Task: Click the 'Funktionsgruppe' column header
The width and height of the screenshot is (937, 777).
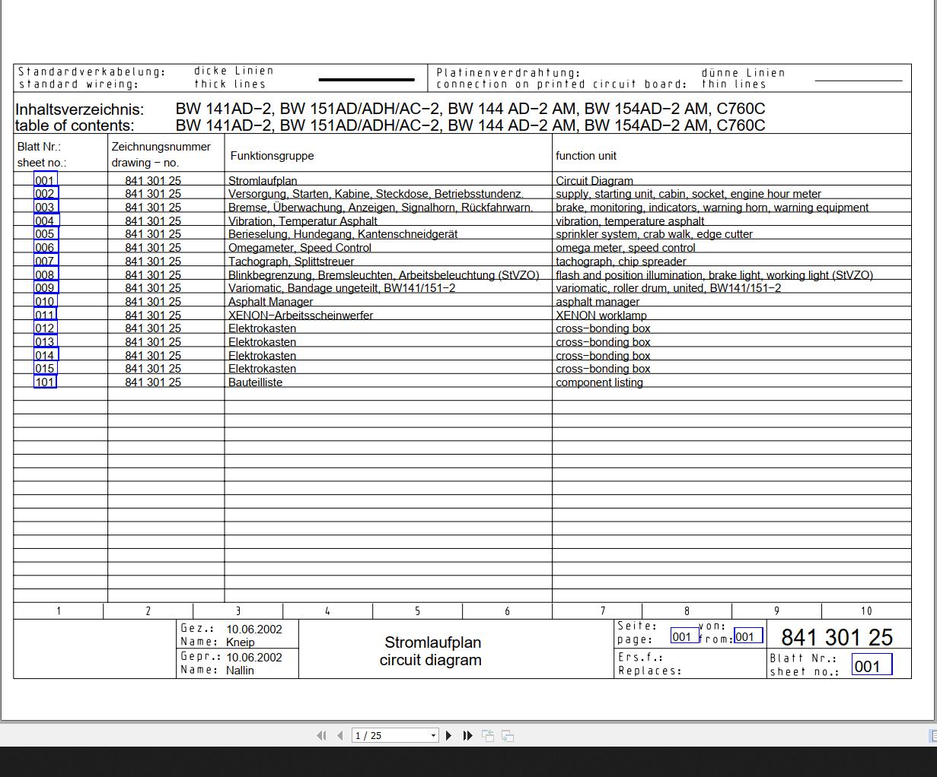Action: click(272, 156)
